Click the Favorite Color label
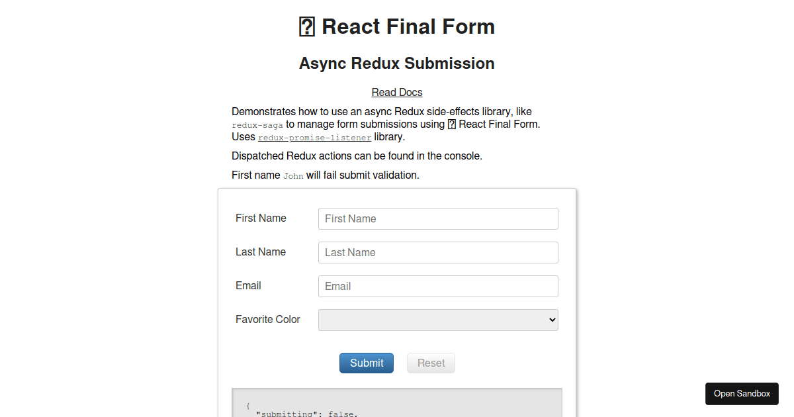 (268, 319)
